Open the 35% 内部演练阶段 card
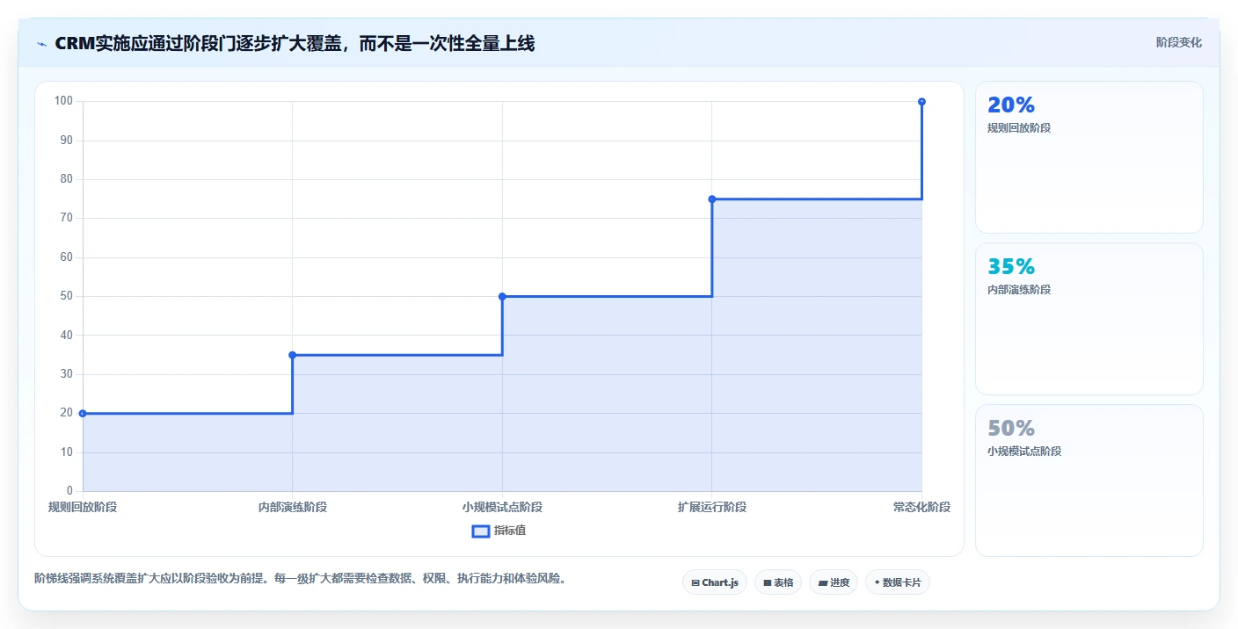The height and width of the screenshot is (629, 1238). click(1089, 319)
